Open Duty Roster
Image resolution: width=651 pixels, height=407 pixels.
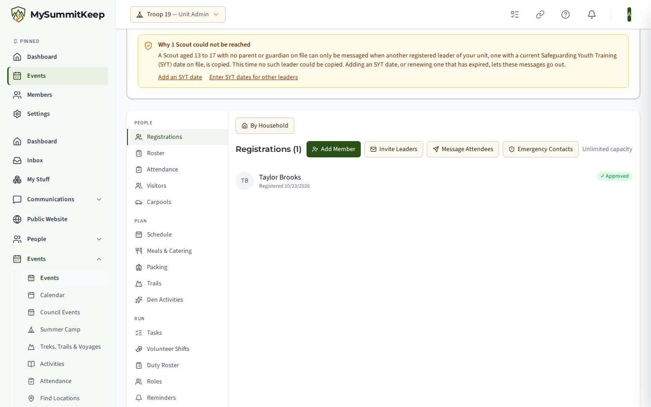point(178,365)
